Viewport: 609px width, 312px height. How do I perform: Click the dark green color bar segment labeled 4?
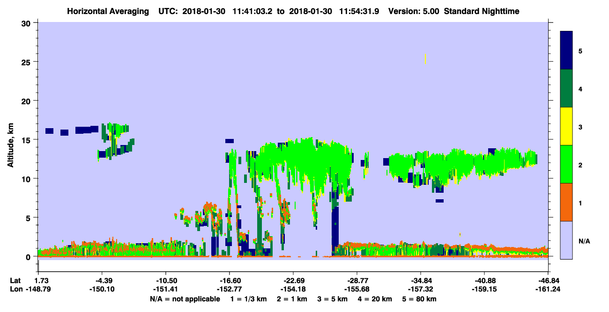pos(566,88)
